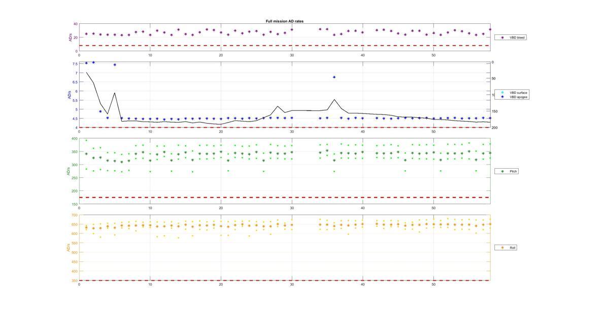Screen dimensions: 609x315
Task: Click the black line peak near dive 28
Action: (278, 106)
